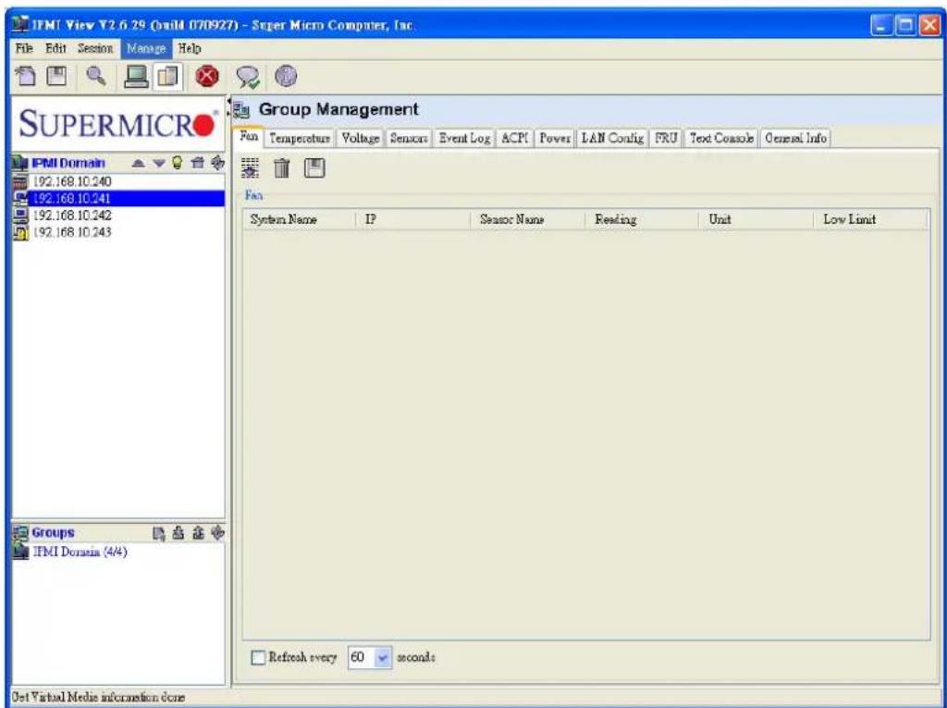
Task: Click the third icon in Groups header
Action: [198, 533]
